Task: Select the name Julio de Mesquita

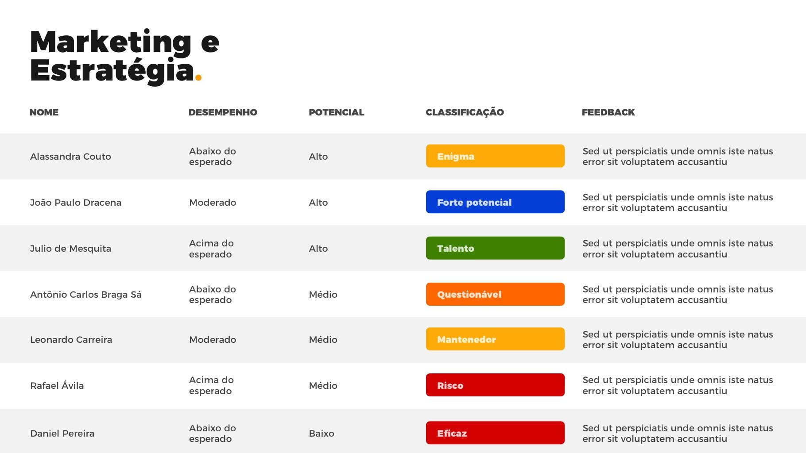Action: [x=70, y=249]
